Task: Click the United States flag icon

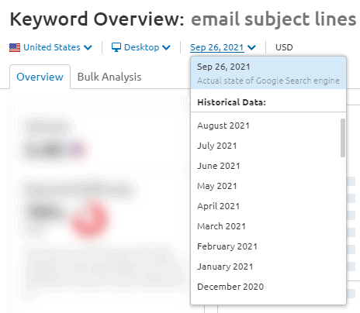Action: click(15, 47)
